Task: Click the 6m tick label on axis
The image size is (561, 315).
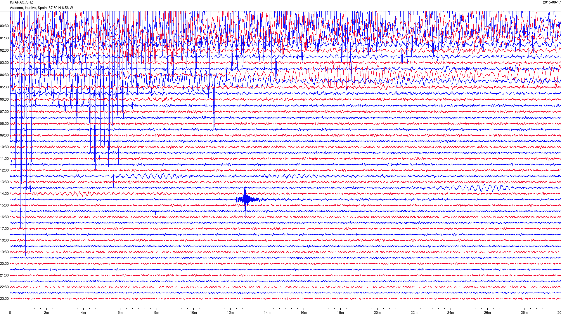Action: (120, 313)
